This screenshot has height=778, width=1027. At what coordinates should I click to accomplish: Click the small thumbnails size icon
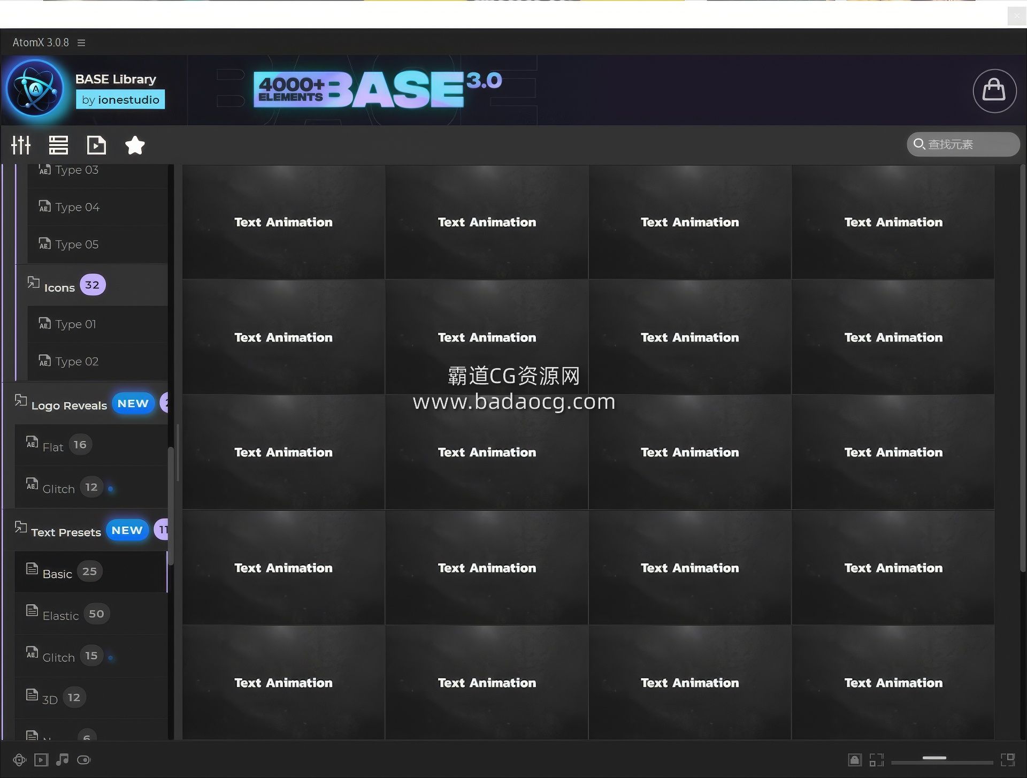[876, 760]
